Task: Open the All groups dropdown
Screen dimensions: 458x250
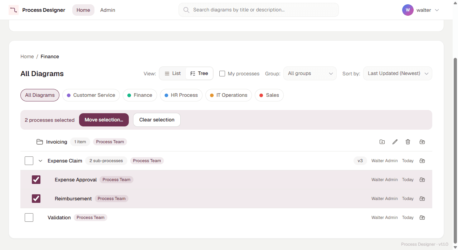Action: (x=310, y=74)
